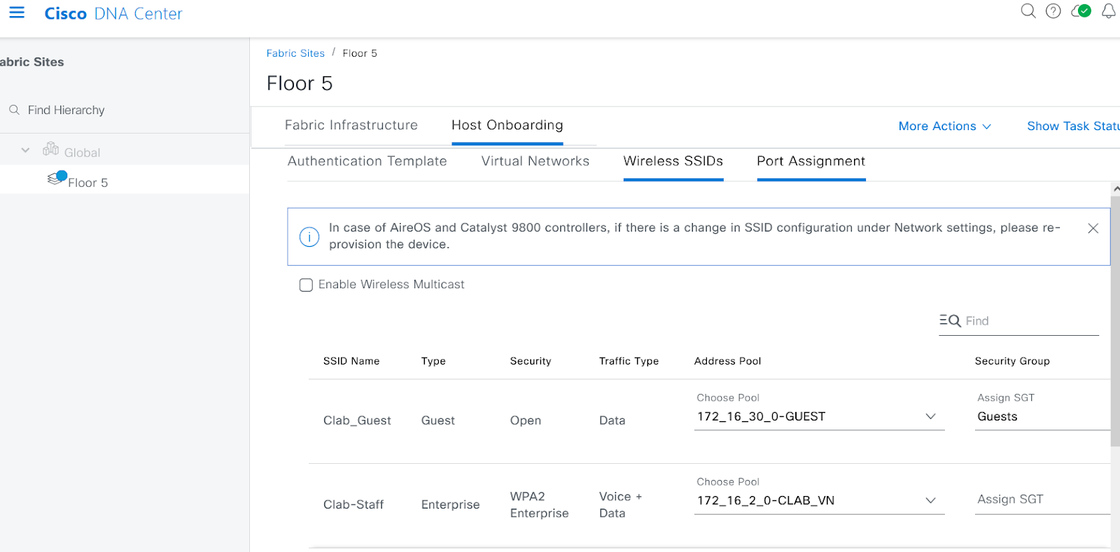Click the Floor 5 page heading

point(300,83)
